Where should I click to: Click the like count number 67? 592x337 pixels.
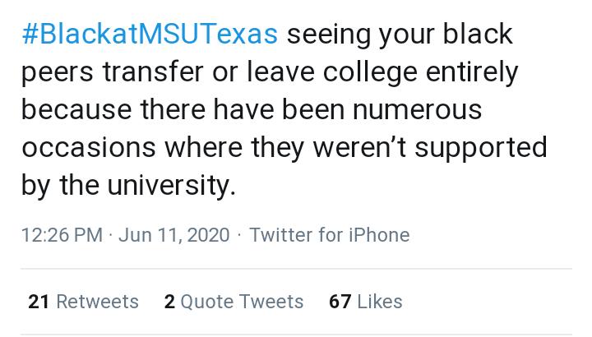(x=340, y=302)
